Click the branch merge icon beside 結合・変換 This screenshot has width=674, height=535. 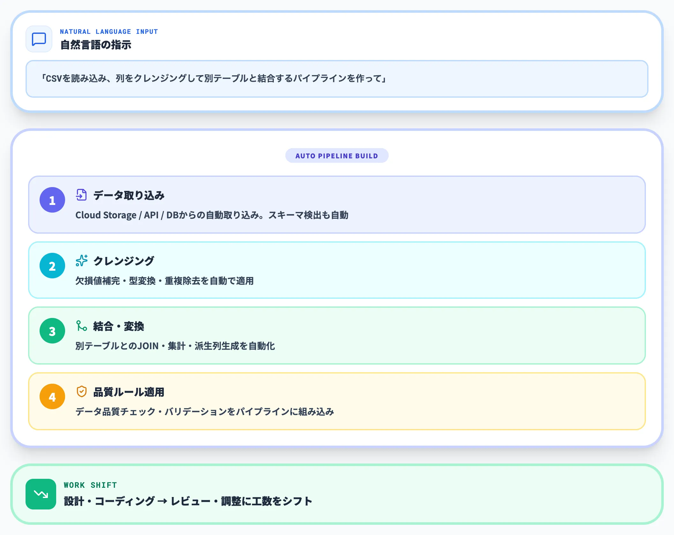[x=81, y=326]
